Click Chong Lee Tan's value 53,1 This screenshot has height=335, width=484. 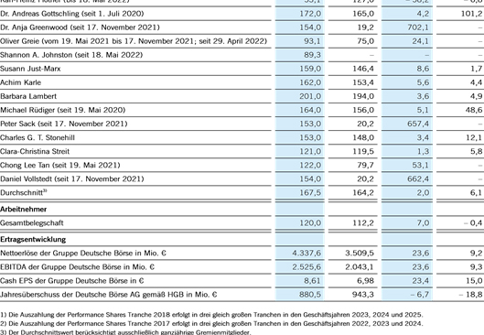[x=421, y=165]
